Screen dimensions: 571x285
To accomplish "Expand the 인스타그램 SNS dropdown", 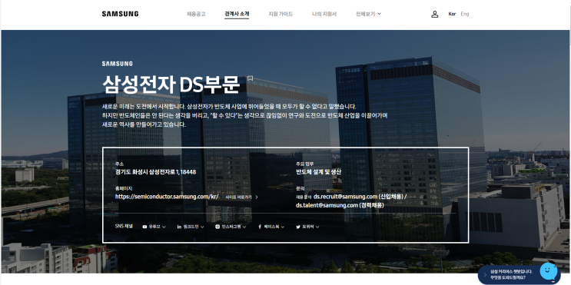I will (x=231, y=227).
